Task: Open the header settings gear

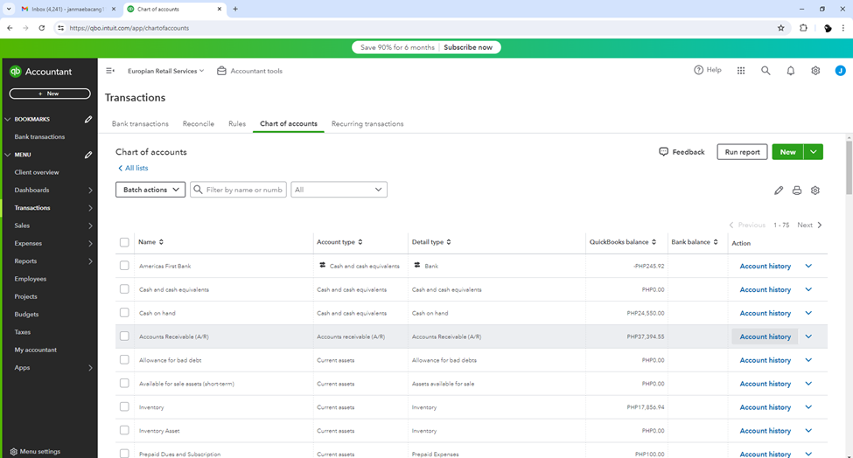Action: [x=815, y=71]
